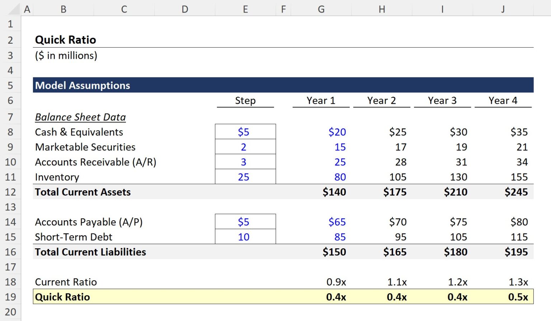Screen dimensions: 551x321
Task: Select the Accounts Payable Step input cell
Action: click(x=245, y=222)
